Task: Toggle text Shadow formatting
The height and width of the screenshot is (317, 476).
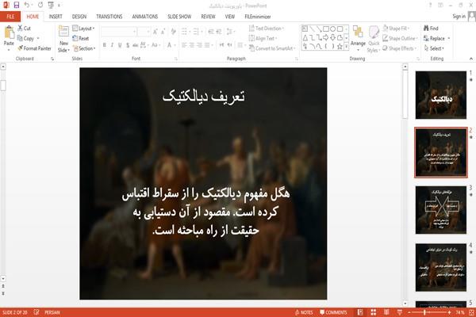Action: click(x=128, y=45)
